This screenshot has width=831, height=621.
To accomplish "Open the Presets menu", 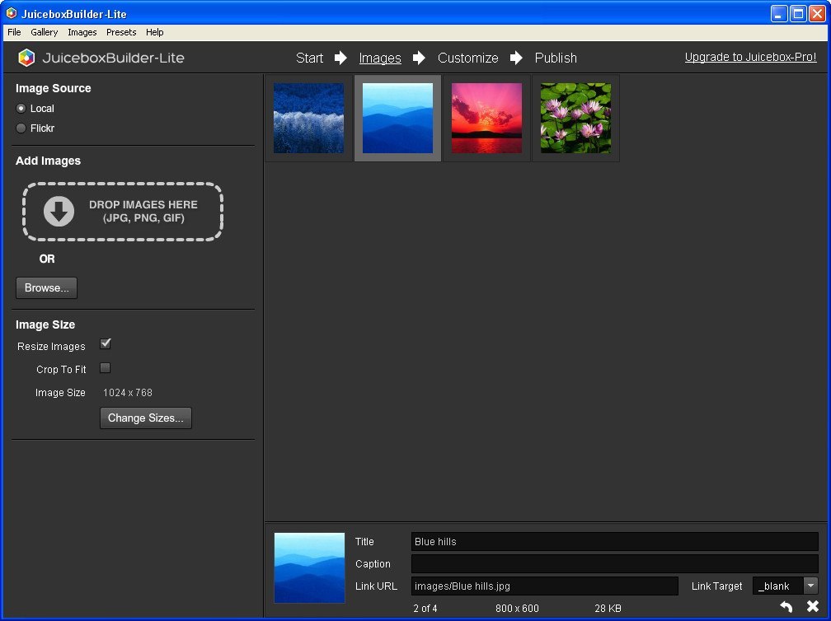I will coord(120,32).
